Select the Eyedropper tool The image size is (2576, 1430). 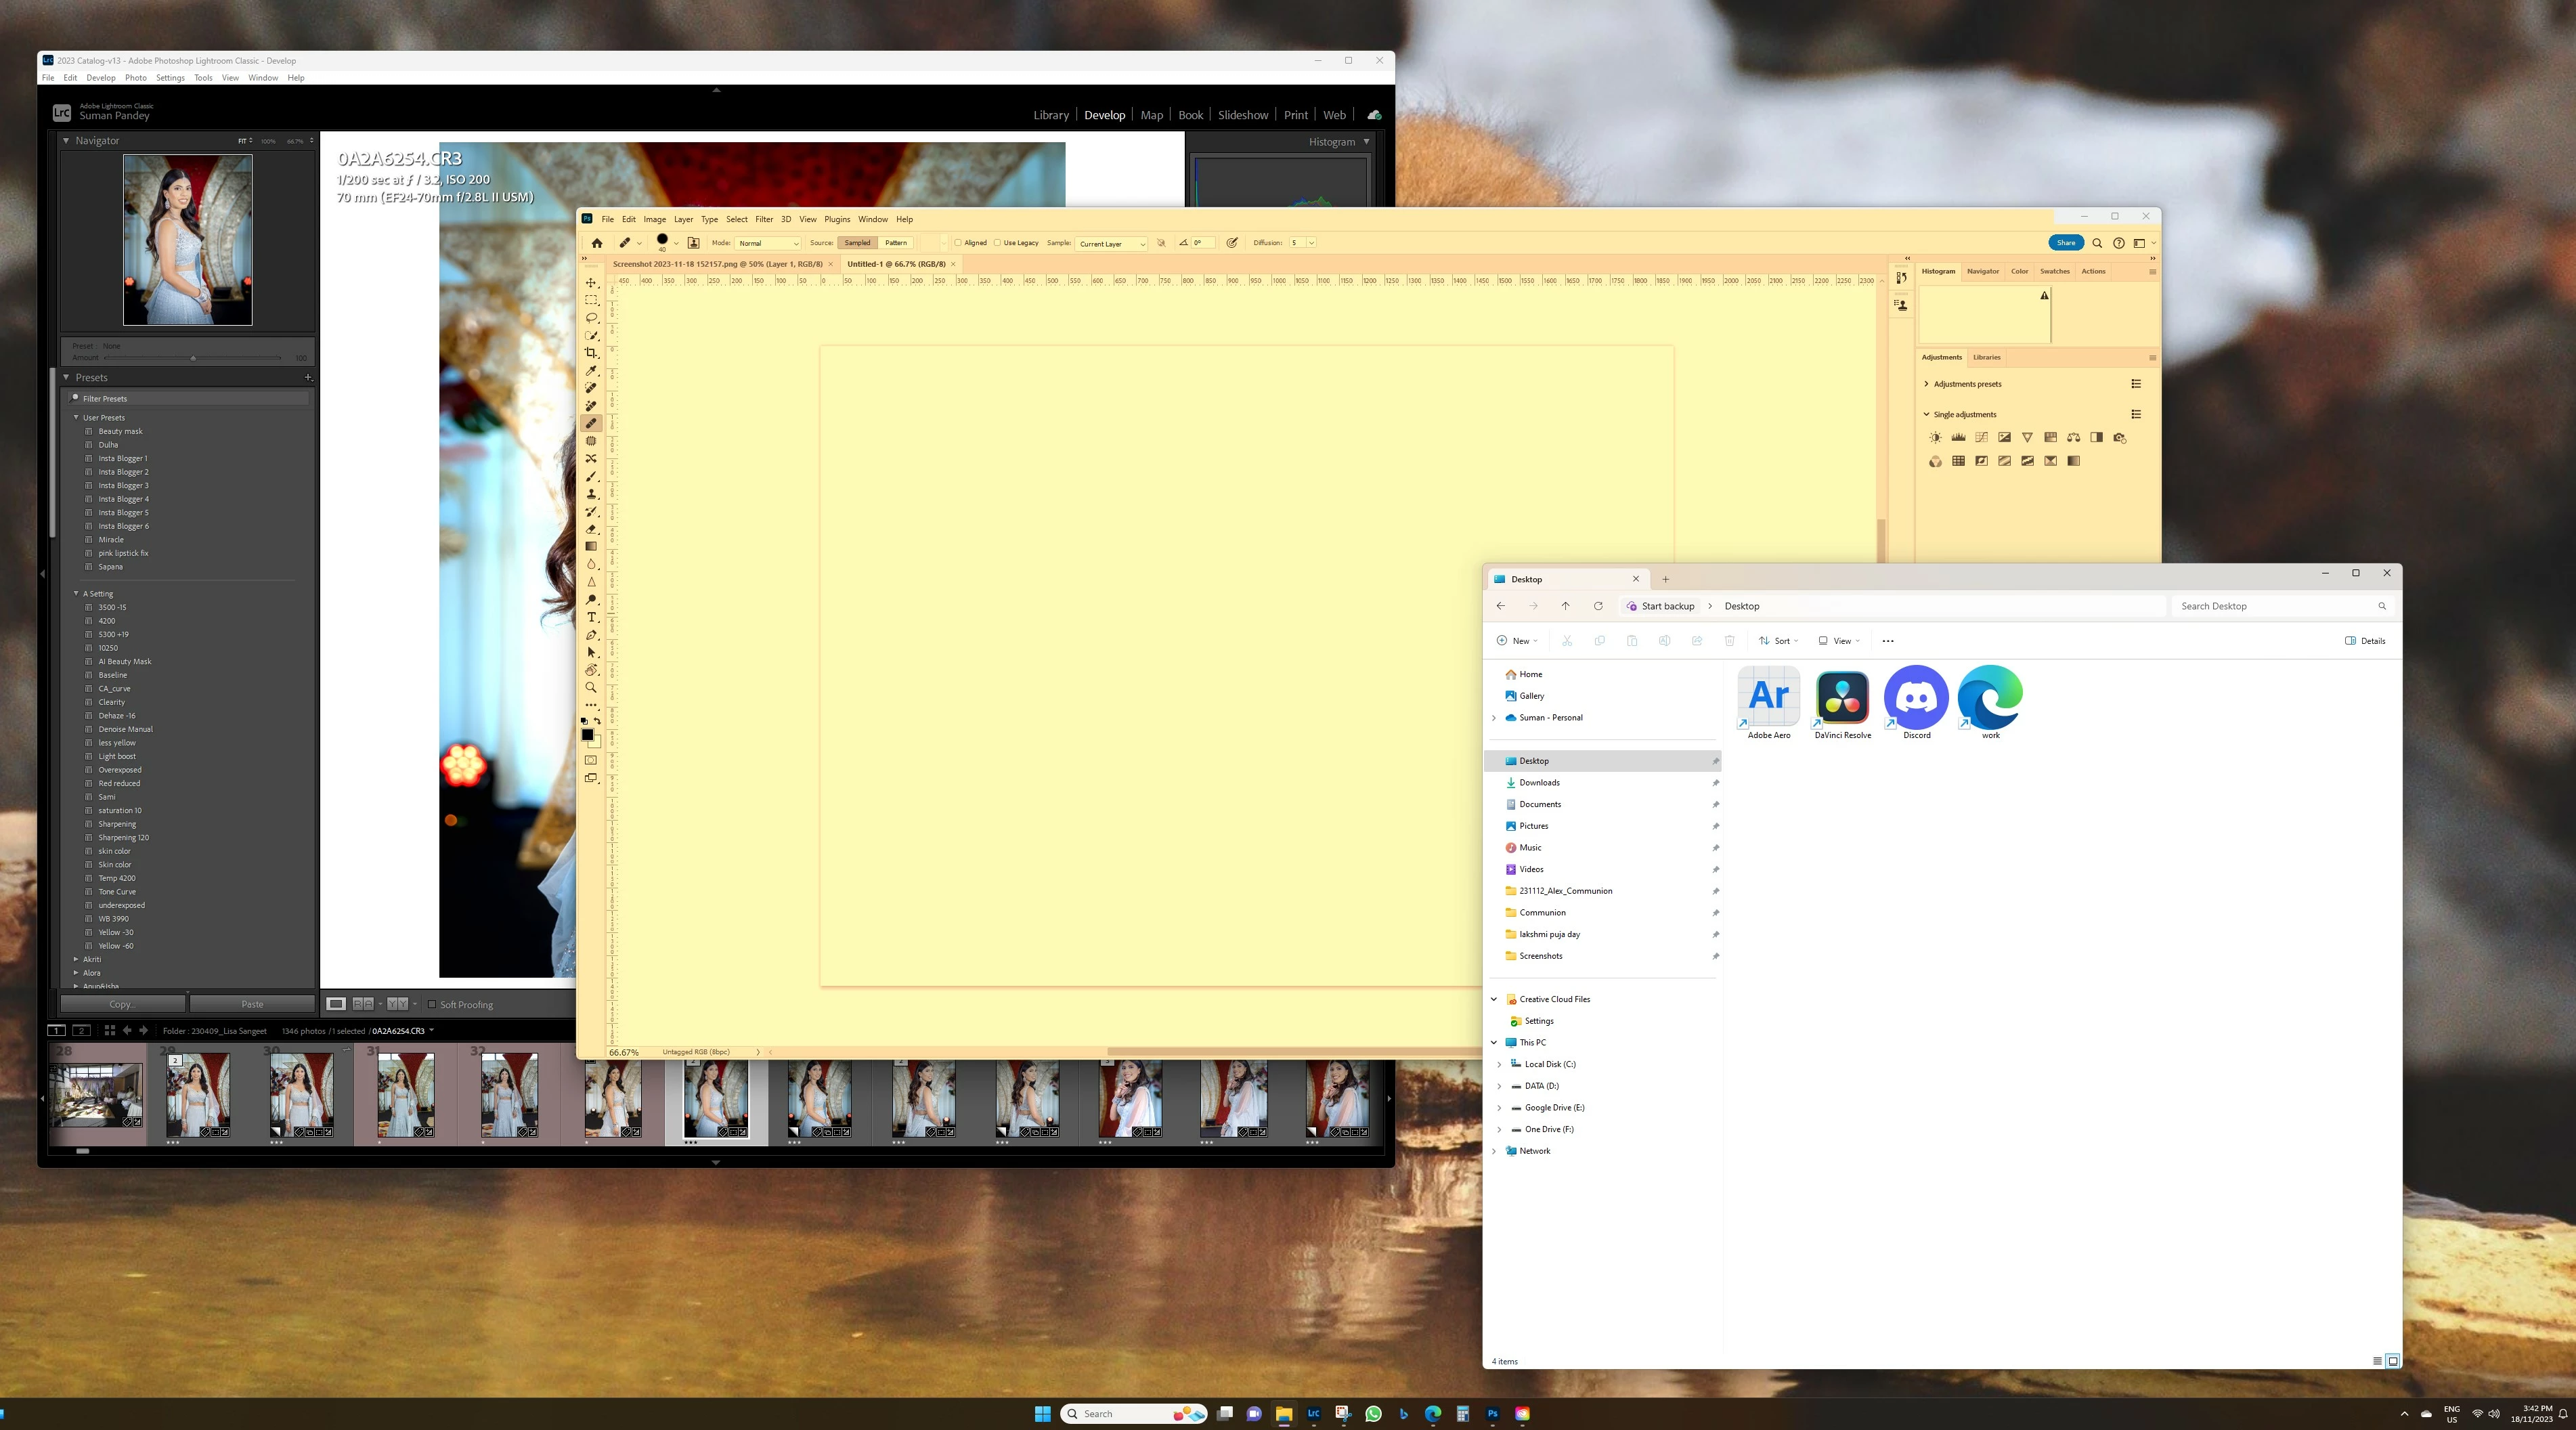(x=591, y=371)
